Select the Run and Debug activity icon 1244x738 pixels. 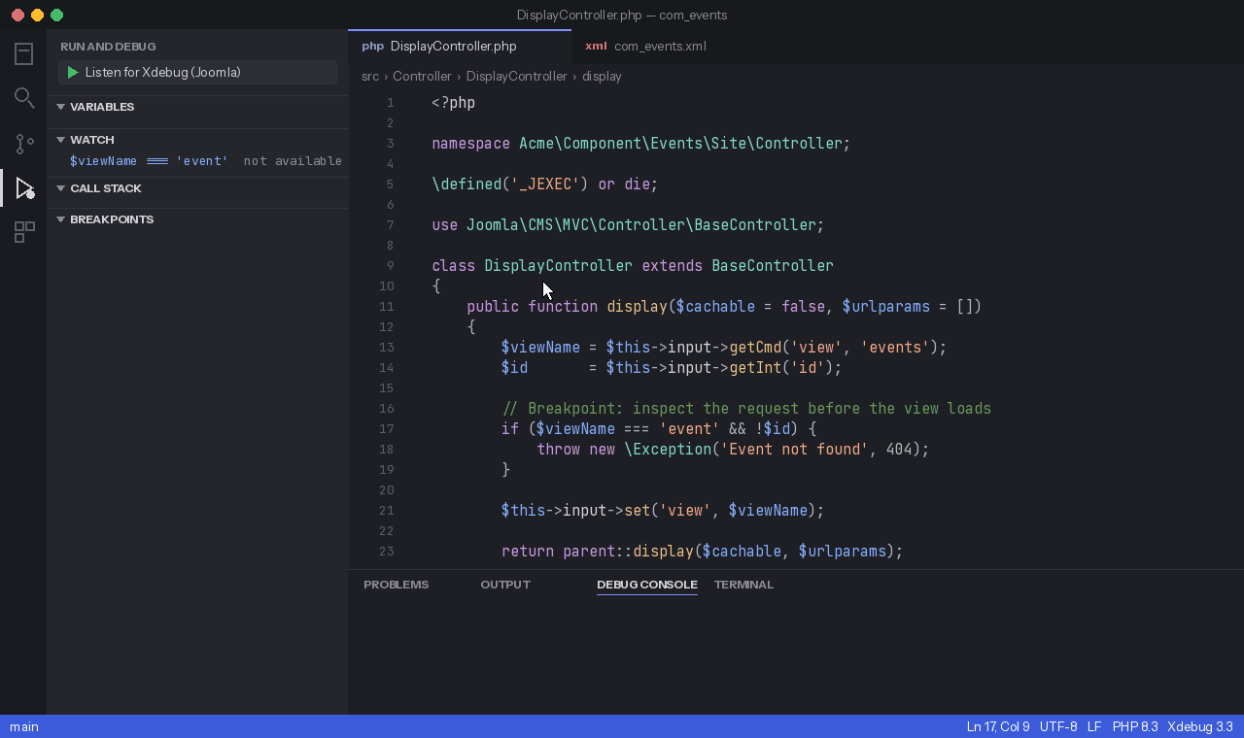tap(24, 188)
